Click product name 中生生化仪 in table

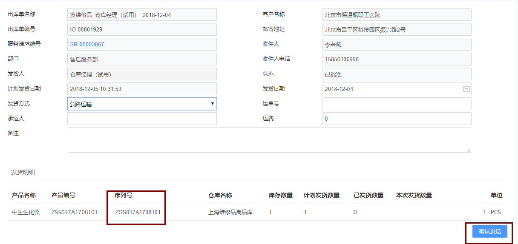[x=26, y=212]
